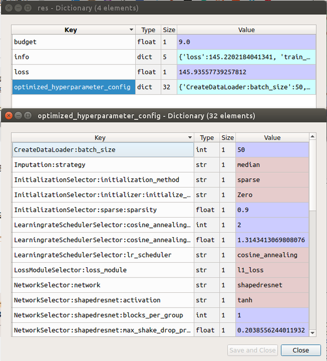Click the CreateDataLoader:batch_size value 50
327x361 pixels.
[x=272, y=149]
